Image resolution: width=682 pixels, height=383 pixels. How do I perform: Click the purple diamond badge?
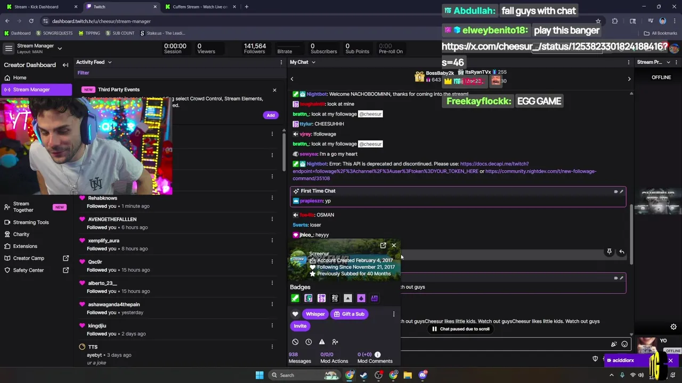click(361, 298)
